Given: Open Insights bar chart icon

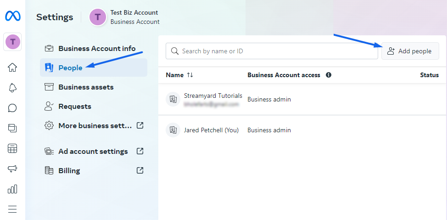Looking at the screenshot, I should coord(12,189).
